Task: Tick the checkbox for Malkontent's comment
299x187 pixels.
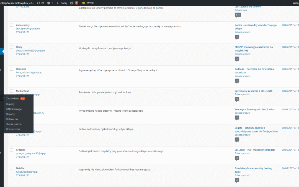Action: point(12,91)
